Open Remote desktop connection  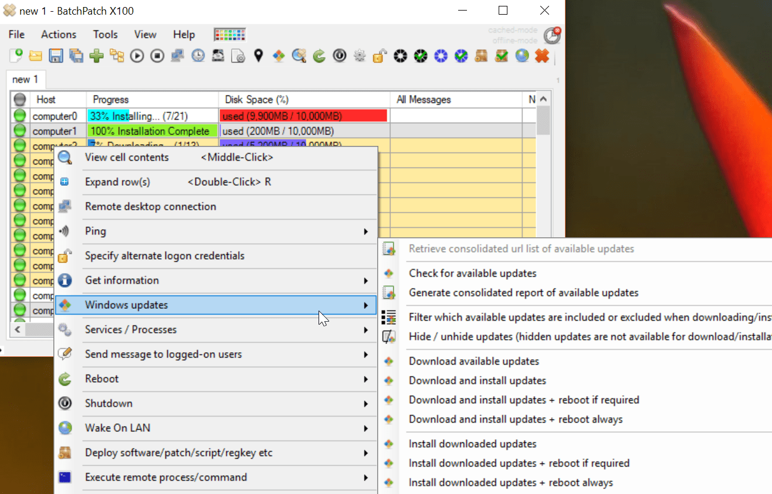[215, 207]
